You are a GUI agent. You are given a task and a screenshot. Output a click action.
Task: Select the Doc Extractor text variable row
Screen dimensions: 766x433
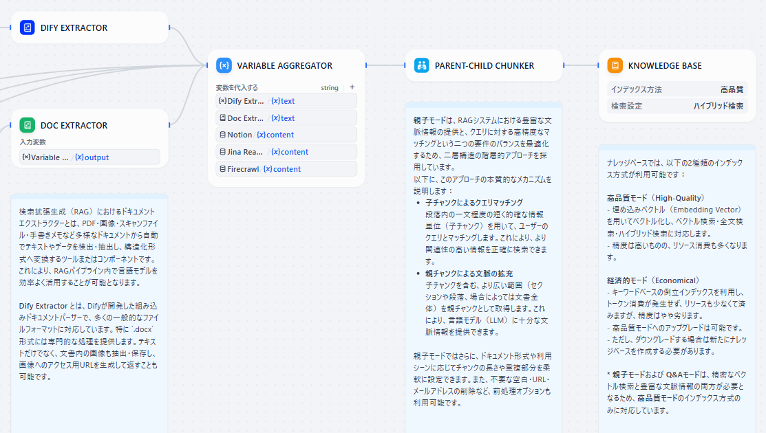click(x=286, y=118)
